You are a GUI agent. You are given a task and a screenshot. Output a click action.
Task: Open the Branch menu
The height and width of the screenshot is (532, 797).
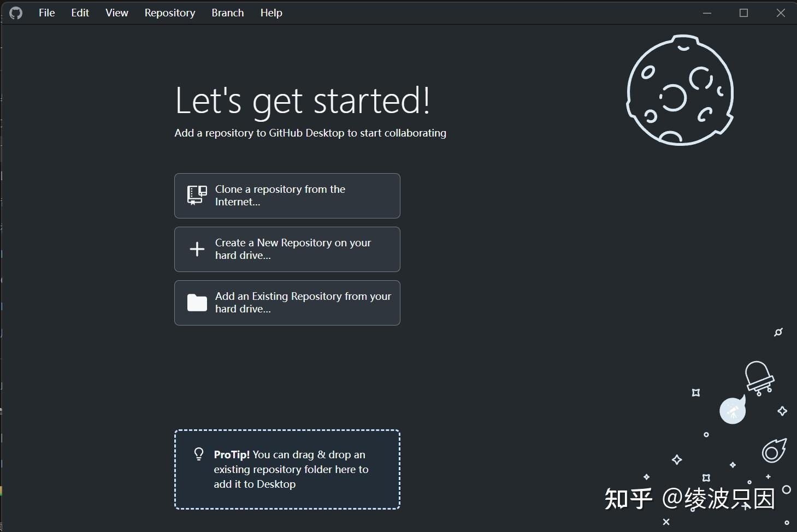[227, 13]
